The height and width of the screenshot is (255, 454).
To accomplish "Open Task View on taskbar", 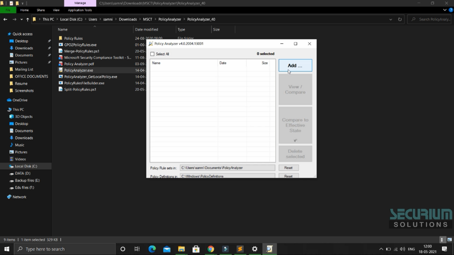I will pyautogui.click(x=137, y=249).
